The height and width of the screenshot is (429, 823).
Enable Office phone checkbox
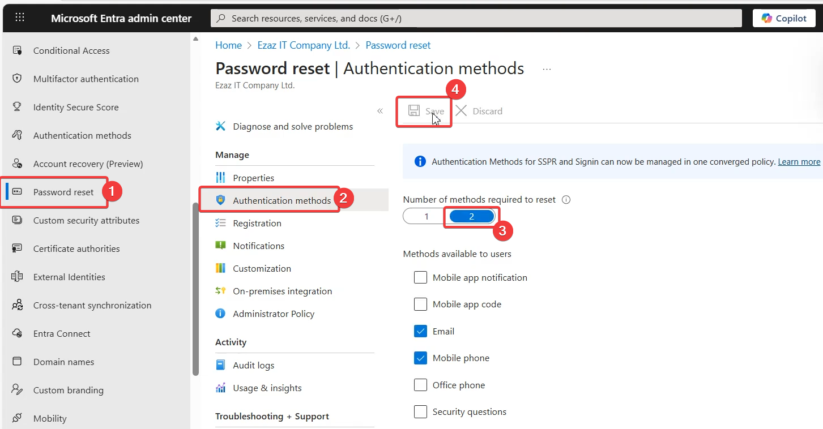[x=420, y=385]
